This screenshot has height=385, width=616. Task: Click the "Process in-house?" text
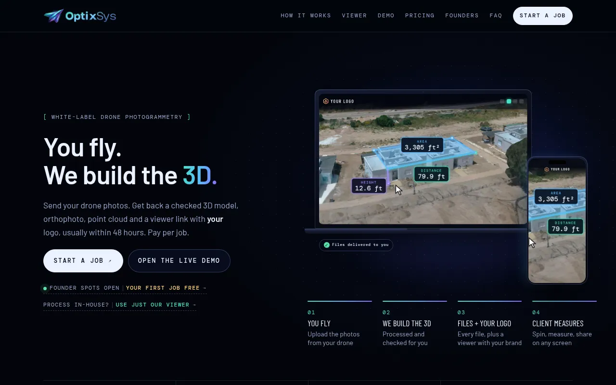tap(76, 305)
